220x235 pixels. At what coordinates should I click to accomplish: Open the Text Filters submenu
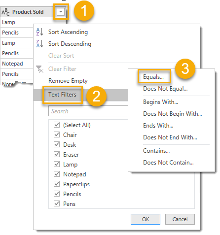pos(62,95)
